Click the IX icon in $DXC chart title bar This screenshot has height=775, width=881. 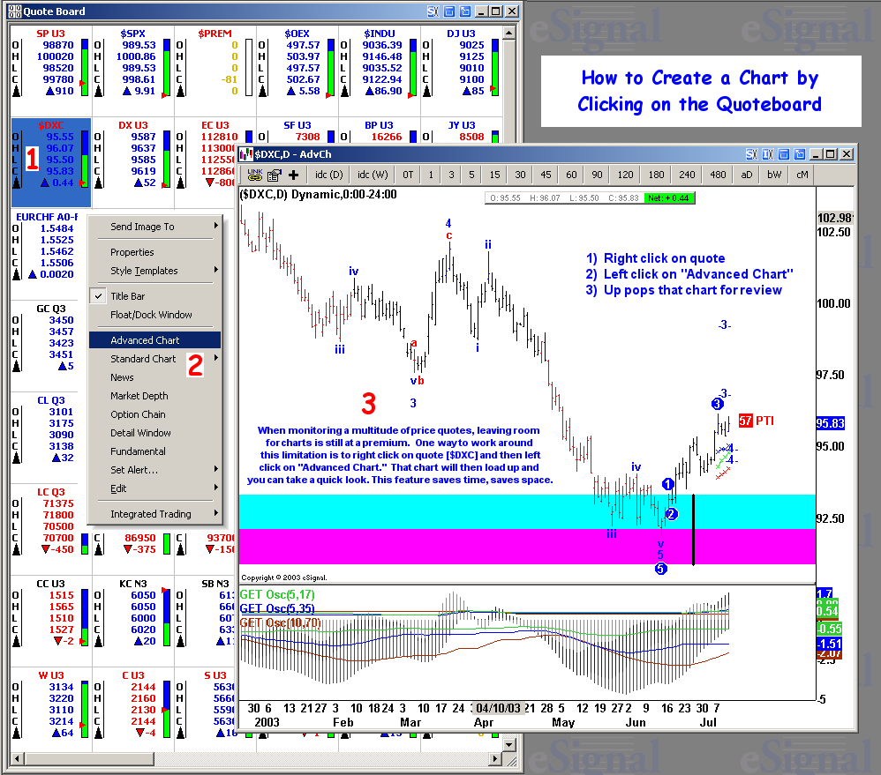(768, 154)
